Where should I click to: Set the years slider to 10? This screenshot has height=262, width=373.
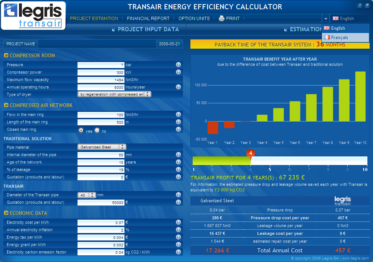point(365,169)
